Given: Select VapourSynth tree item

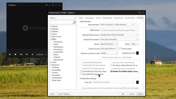Looking at the screenshot, I should coord(58,60).
